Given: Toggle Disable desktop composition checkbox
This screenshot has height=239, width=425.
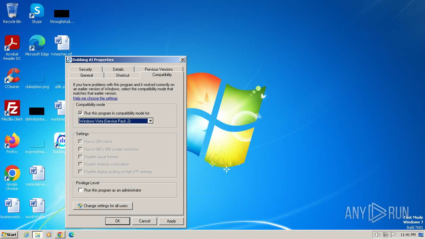Looking at the screenshot, I should pyautogui.click(x=80, y=164).
